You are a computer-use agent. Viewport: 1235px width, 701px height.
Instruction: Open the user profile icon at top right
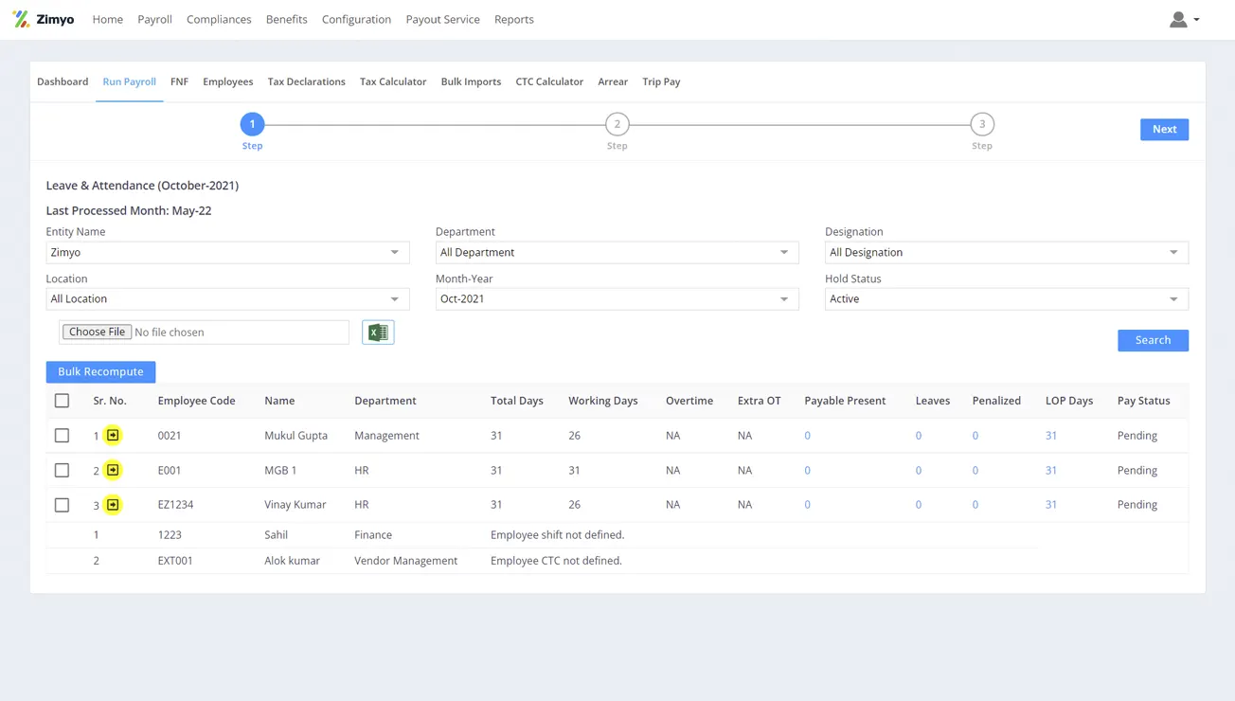1177,19
